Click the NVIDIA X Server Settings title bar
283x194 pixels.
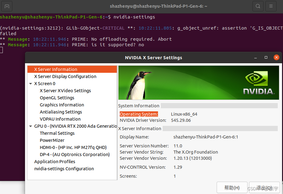tap(153, 58)
